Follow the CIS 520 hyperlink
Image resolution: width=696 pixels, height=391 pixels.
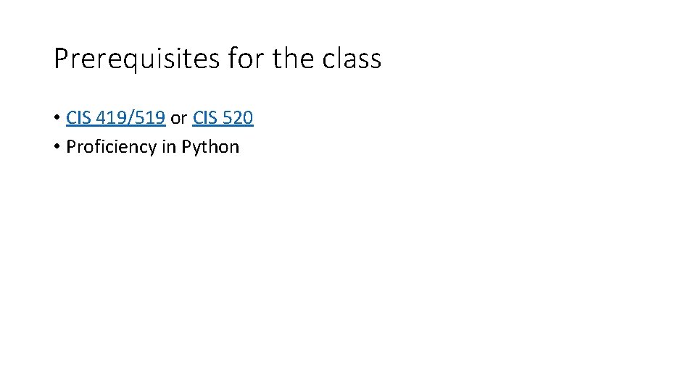[x=223, y=118]
